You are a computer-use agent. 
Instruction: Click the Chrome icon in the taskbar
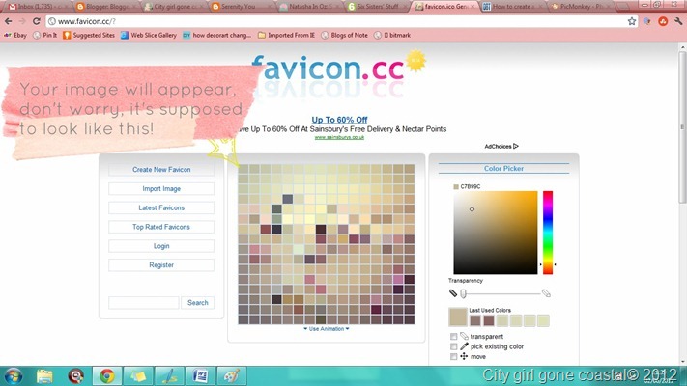pos(106,376)
